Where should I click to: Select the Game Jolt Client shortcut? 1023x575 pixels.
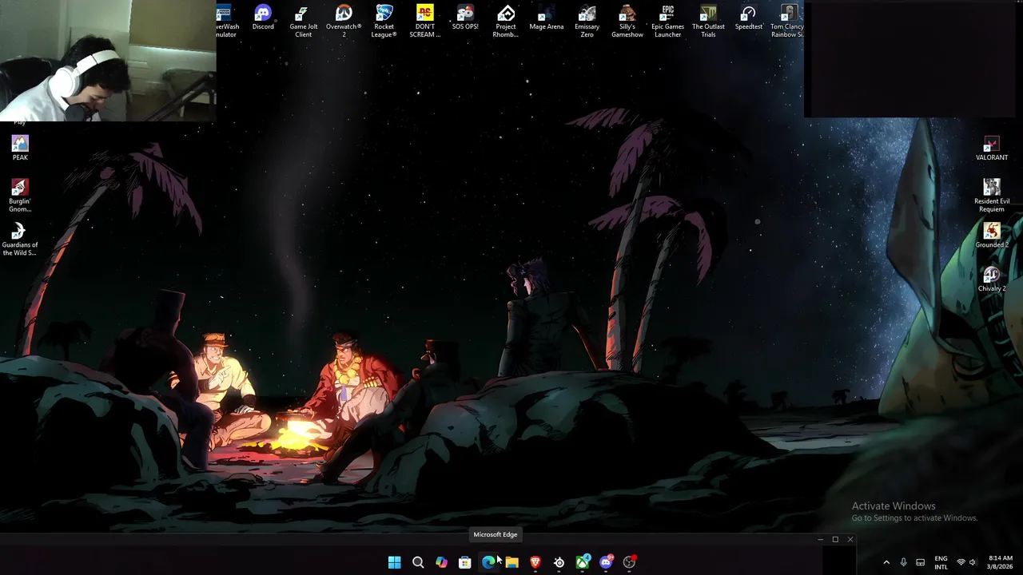tap(303, 22)
